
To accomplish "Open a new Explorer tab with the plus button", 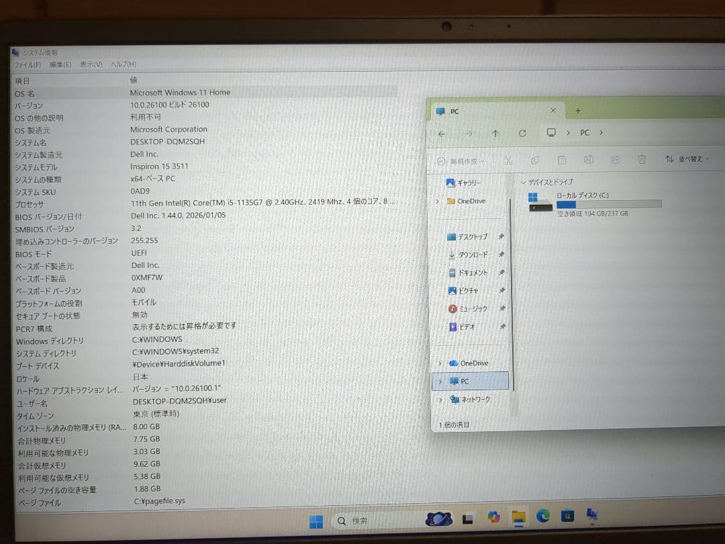I will [576, 110].
